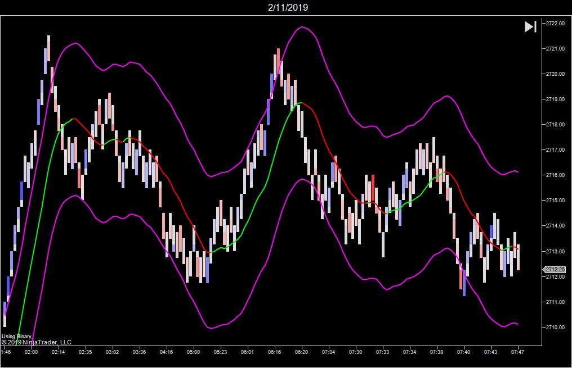Image resolution: width=572 pixels, height=368 pixels.
Task: Click the 06:20 time axis label
Action: [301, 352]
